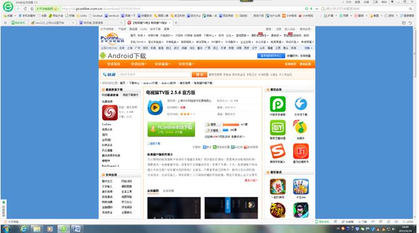
Task: Click the blue downvote progress bar
Action: (x=225, y=131)
